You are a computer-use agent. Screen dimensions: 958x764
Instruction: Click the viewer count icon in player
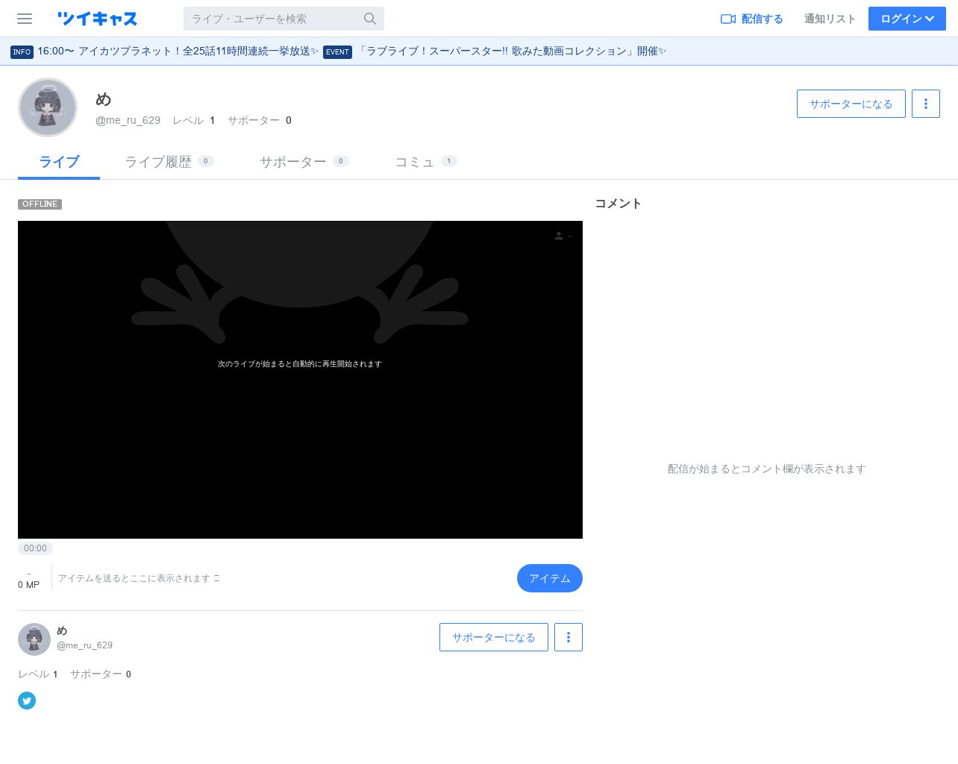tap(559, 236)
